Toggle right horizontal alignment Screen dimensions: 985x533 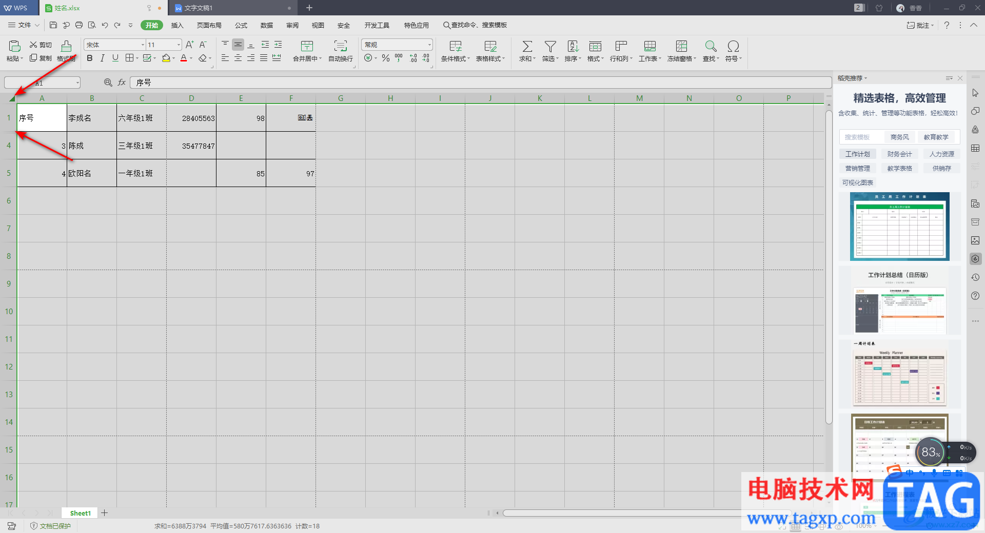pos(251,58)
